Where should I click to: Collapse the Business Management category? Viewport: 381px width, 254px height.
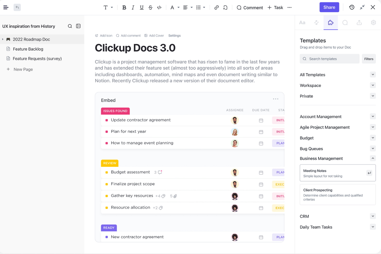pos(373,158)
